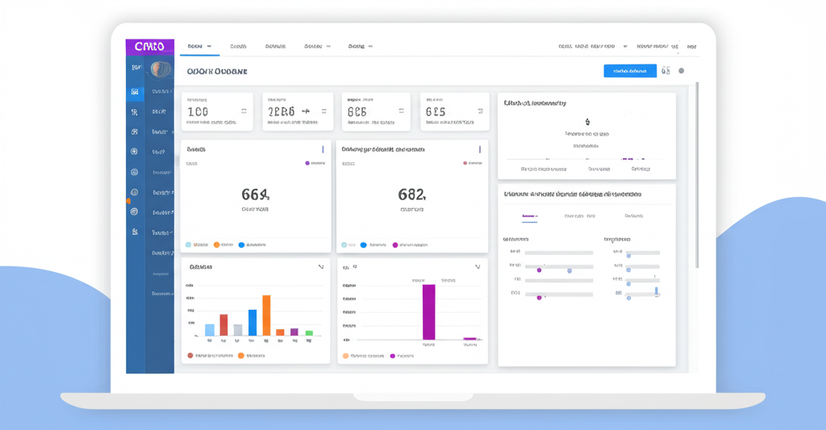The image size is (826, 430).
Task: Click the small icon between blue button and grey circle
Action: tap(665, 71)
